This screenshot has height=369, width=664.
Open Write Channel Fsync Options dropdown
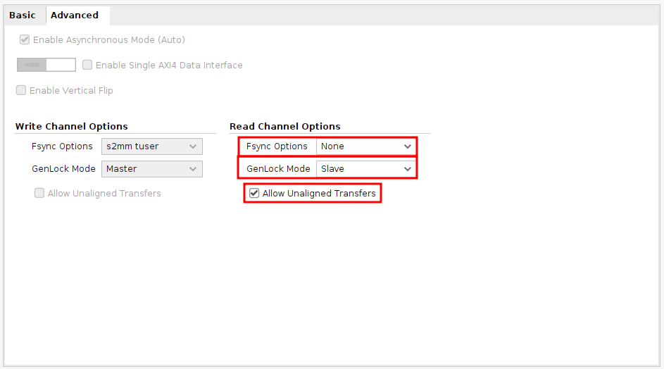click(x=152, y=146)
